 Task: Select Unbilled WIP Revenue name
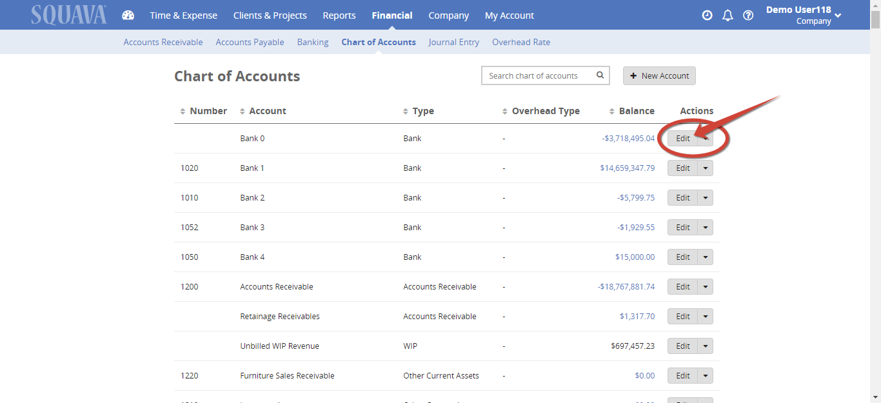279,346
